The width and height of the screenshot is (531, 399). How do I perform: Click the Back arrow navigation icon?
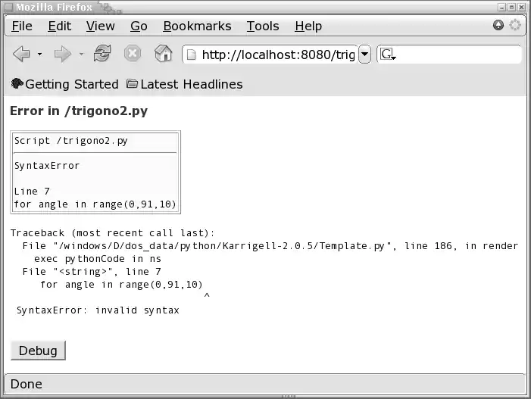click(22, 54)
